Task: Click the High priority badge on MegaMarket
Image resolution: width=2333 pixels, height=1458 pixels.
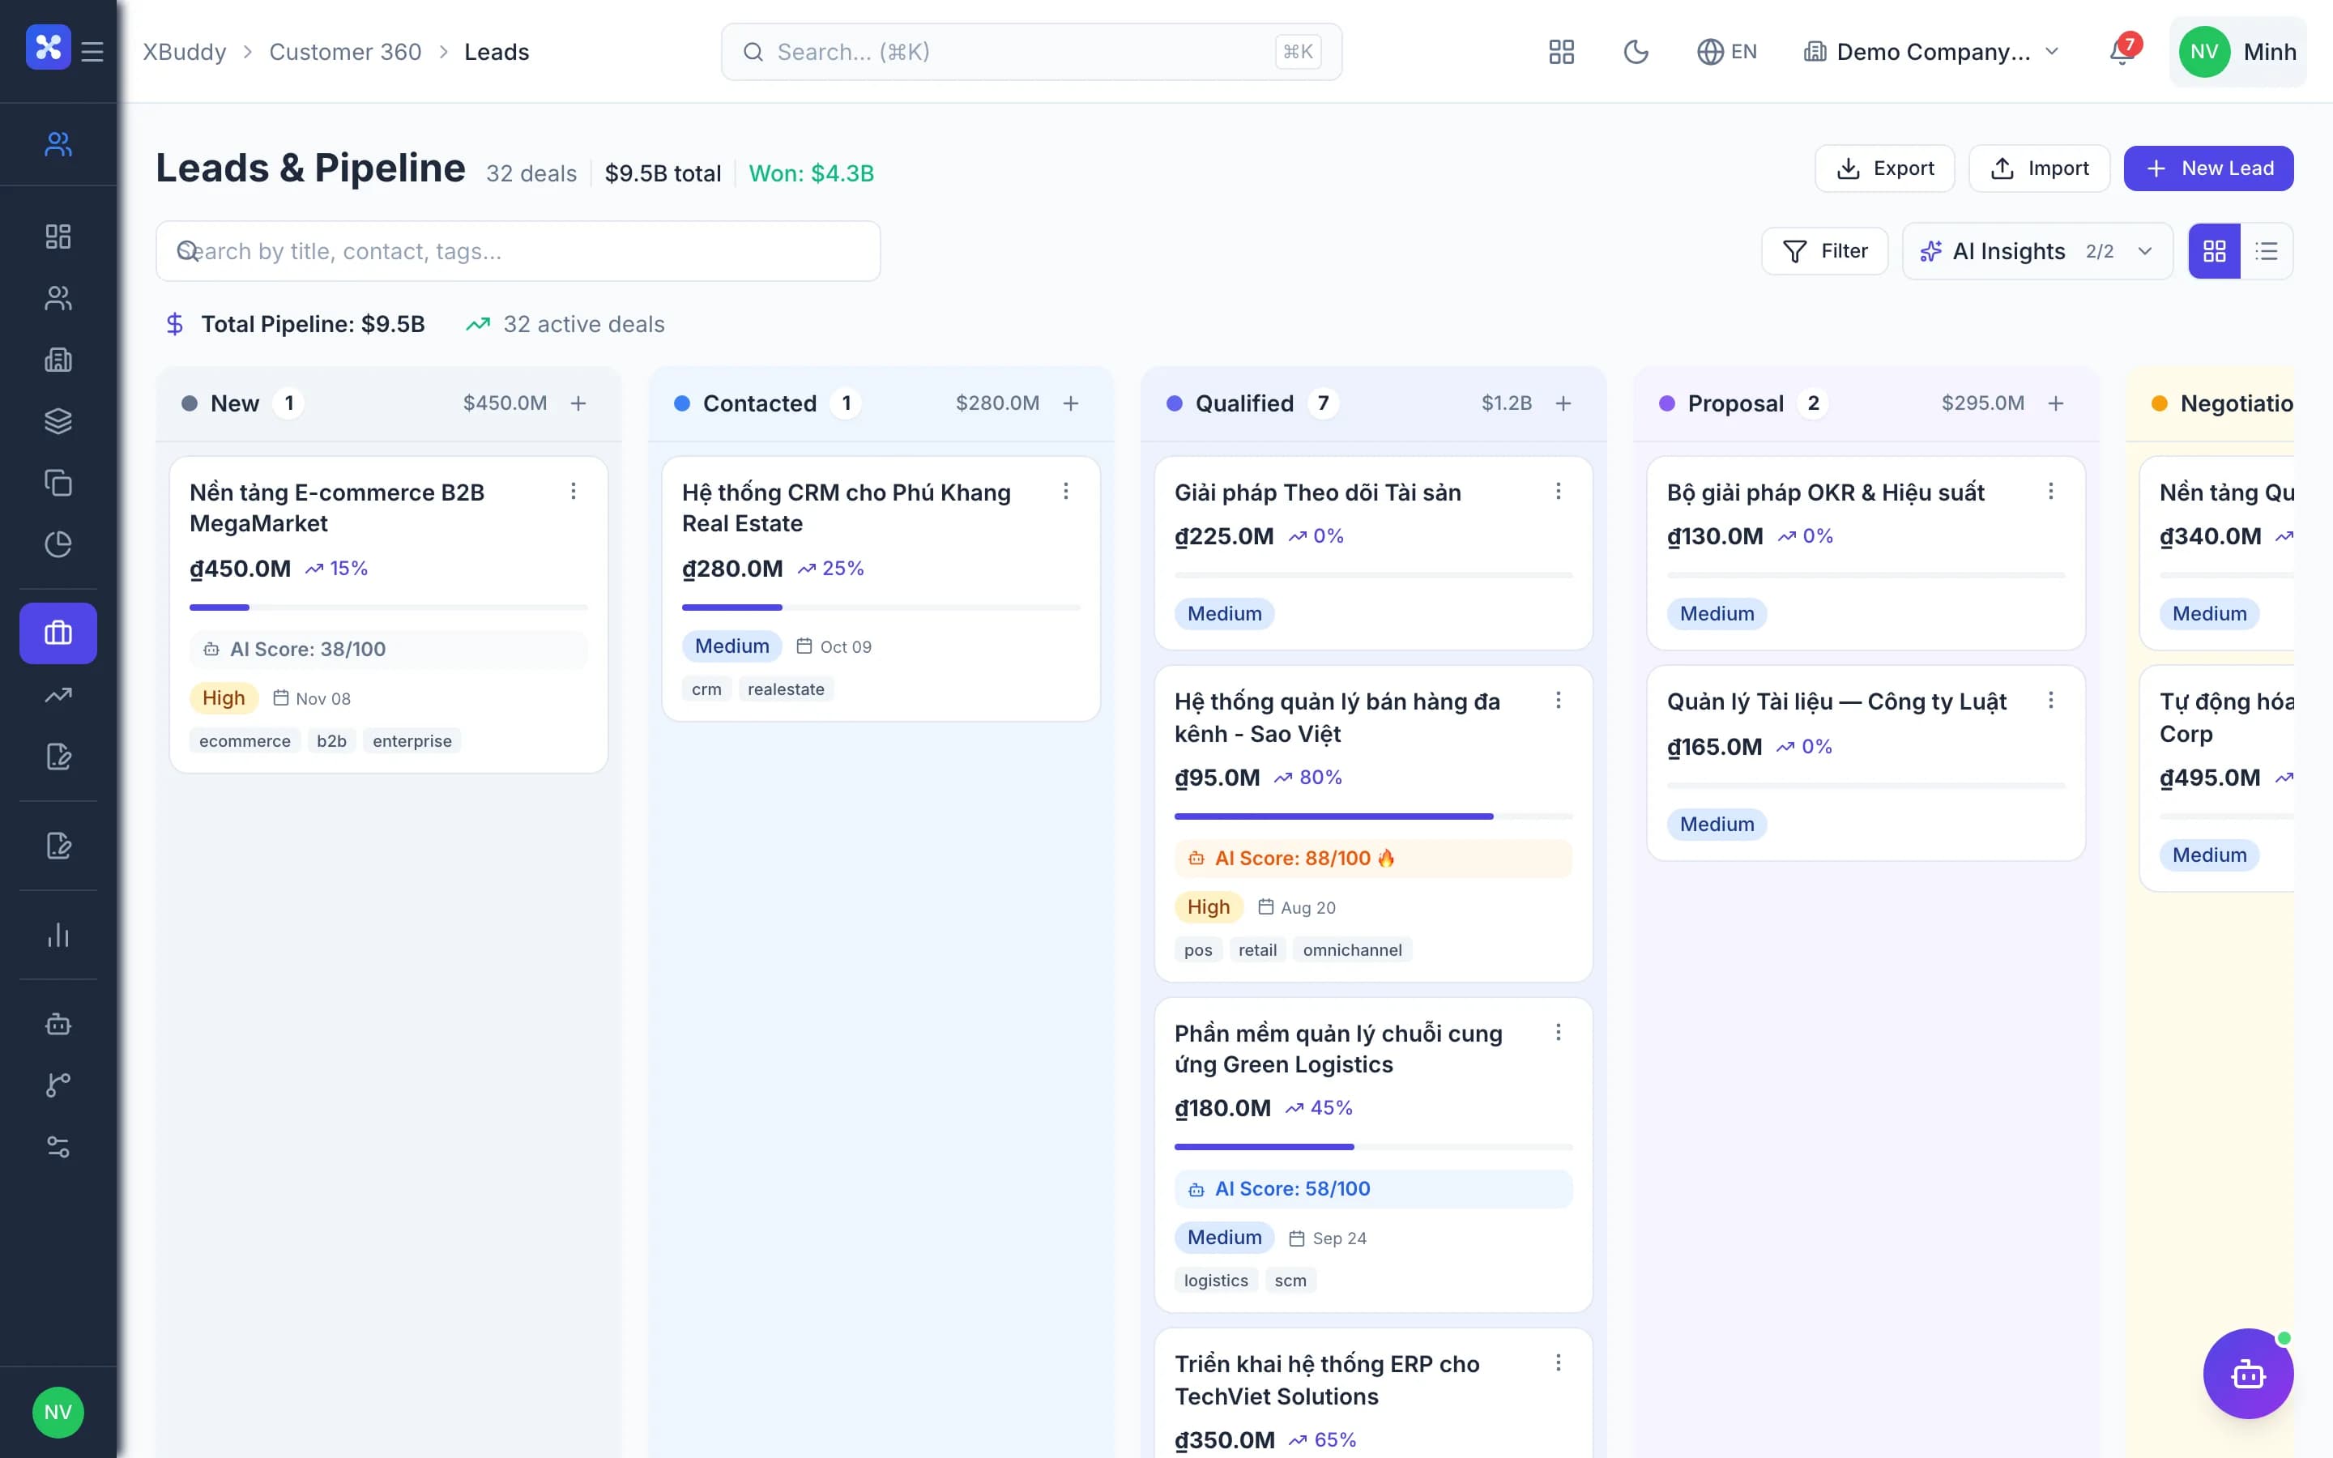Action: [x=224, y=698]
